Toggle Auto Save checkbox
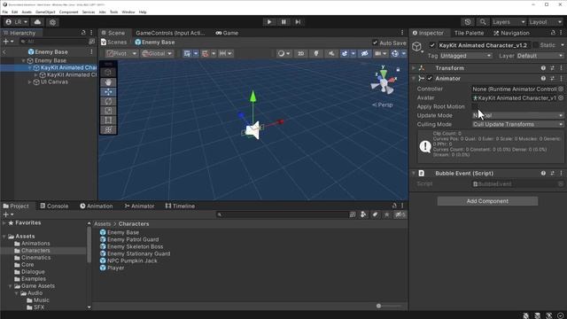Screen dimensions: 567x319 click(375, 43)
